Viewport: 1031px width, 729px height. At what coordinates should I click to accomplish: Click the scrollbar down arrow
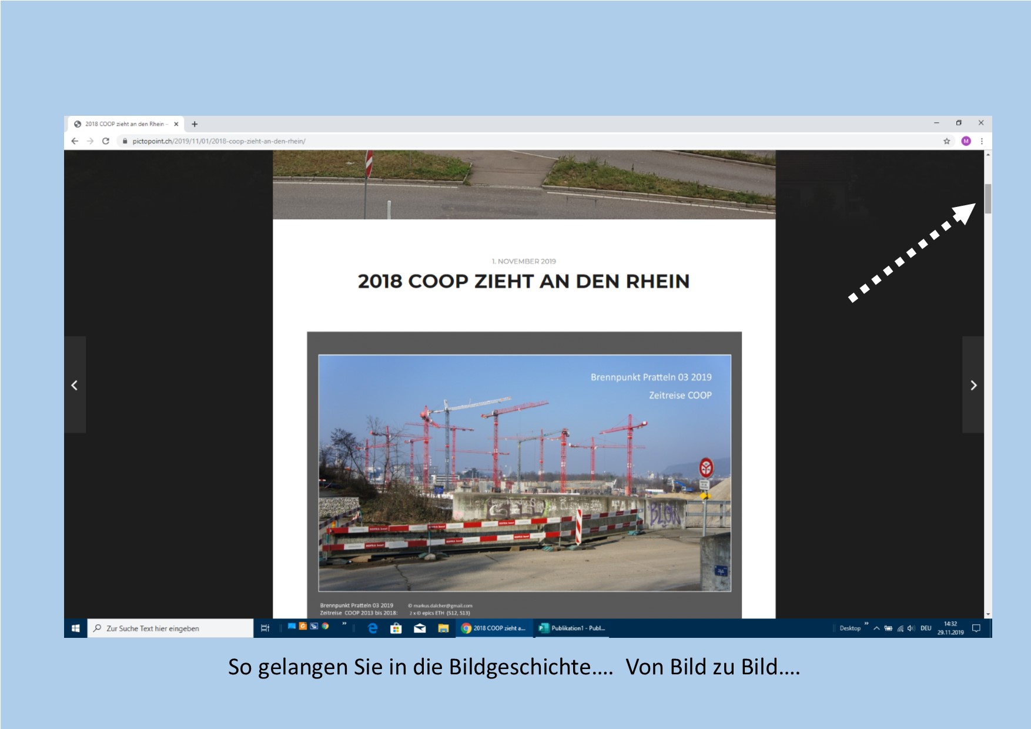point(988,614)
